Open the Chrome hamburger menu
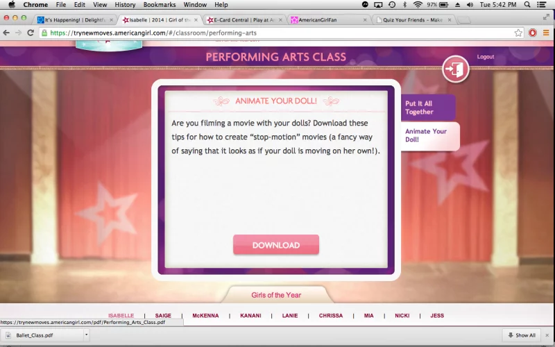The image size is (555, 347). tap(546, 33)
